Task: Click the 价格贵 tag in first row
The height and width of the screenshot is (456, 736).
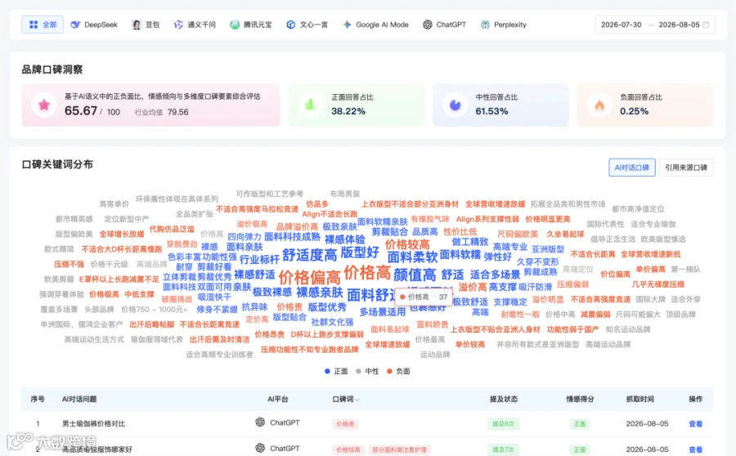Action: coord(345,423)
